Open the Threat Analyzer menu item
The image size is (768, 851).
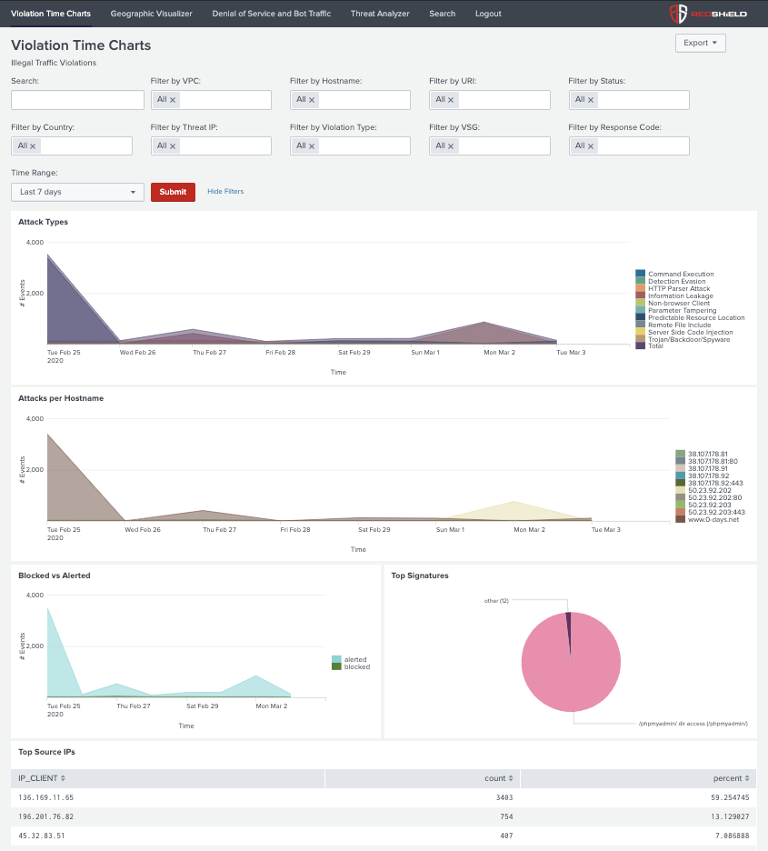pos(380,14)
